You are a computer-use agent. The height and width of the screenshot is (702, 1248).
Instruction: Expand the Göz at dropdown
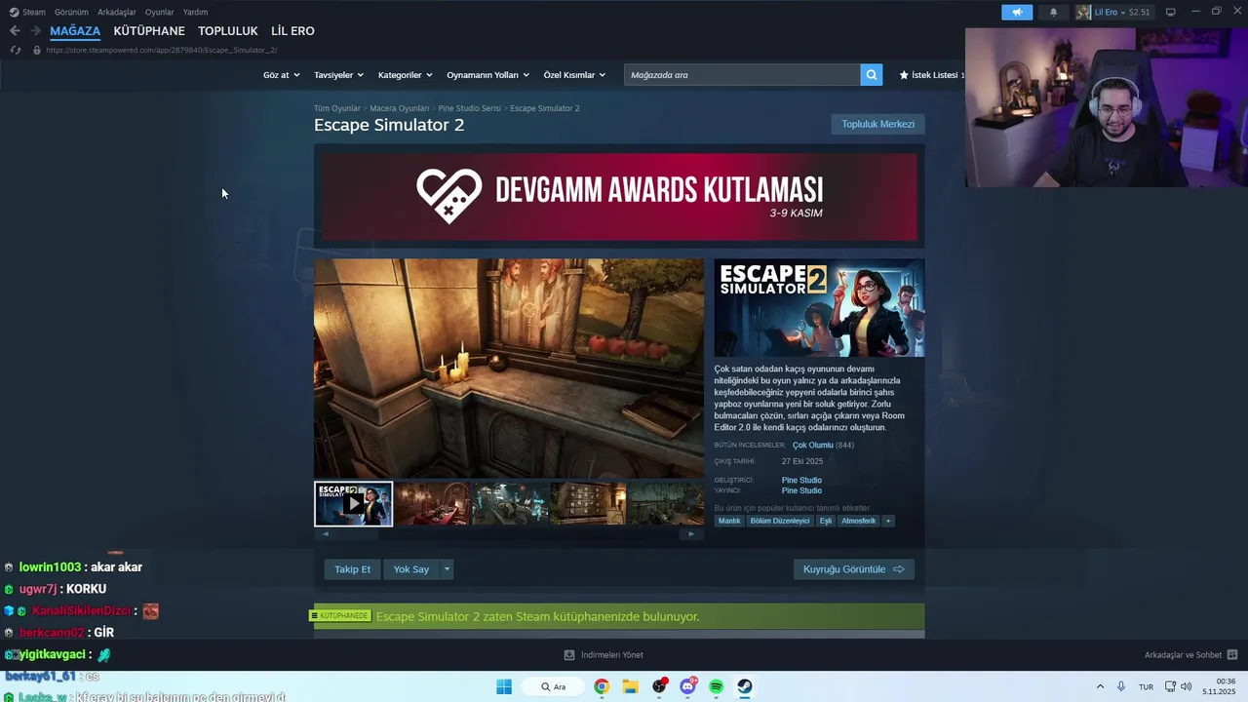click(280, 75)
